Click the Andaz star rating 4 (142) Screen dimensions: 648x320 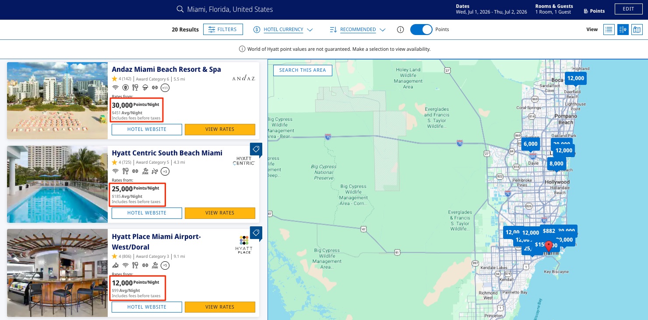click(x=122, y=79)
